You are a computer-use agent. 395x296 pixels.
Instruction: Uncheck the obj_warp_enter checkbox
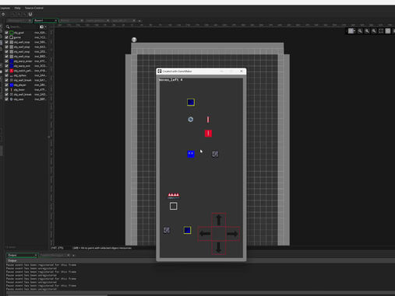7,61
